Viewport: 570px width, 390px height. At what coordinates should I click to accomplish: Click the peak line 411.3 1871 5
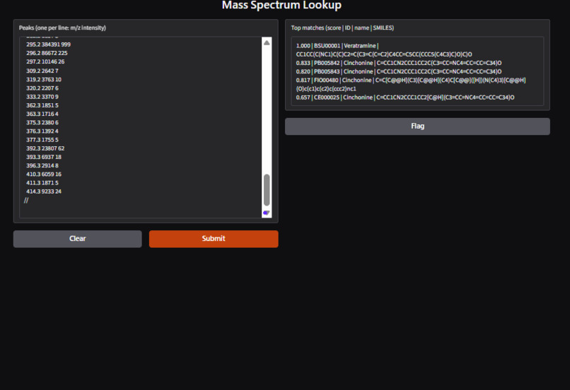tap(42, 183)
